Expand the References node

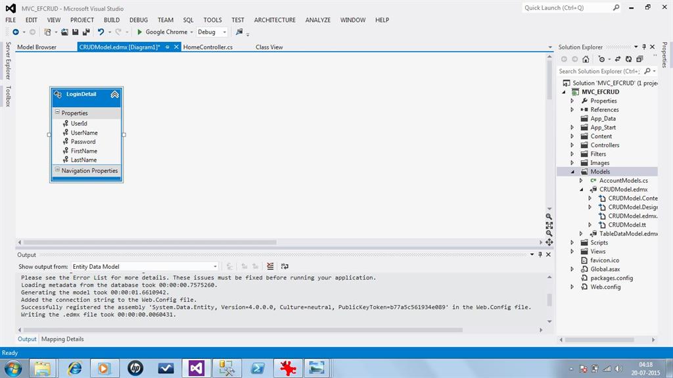572,110
